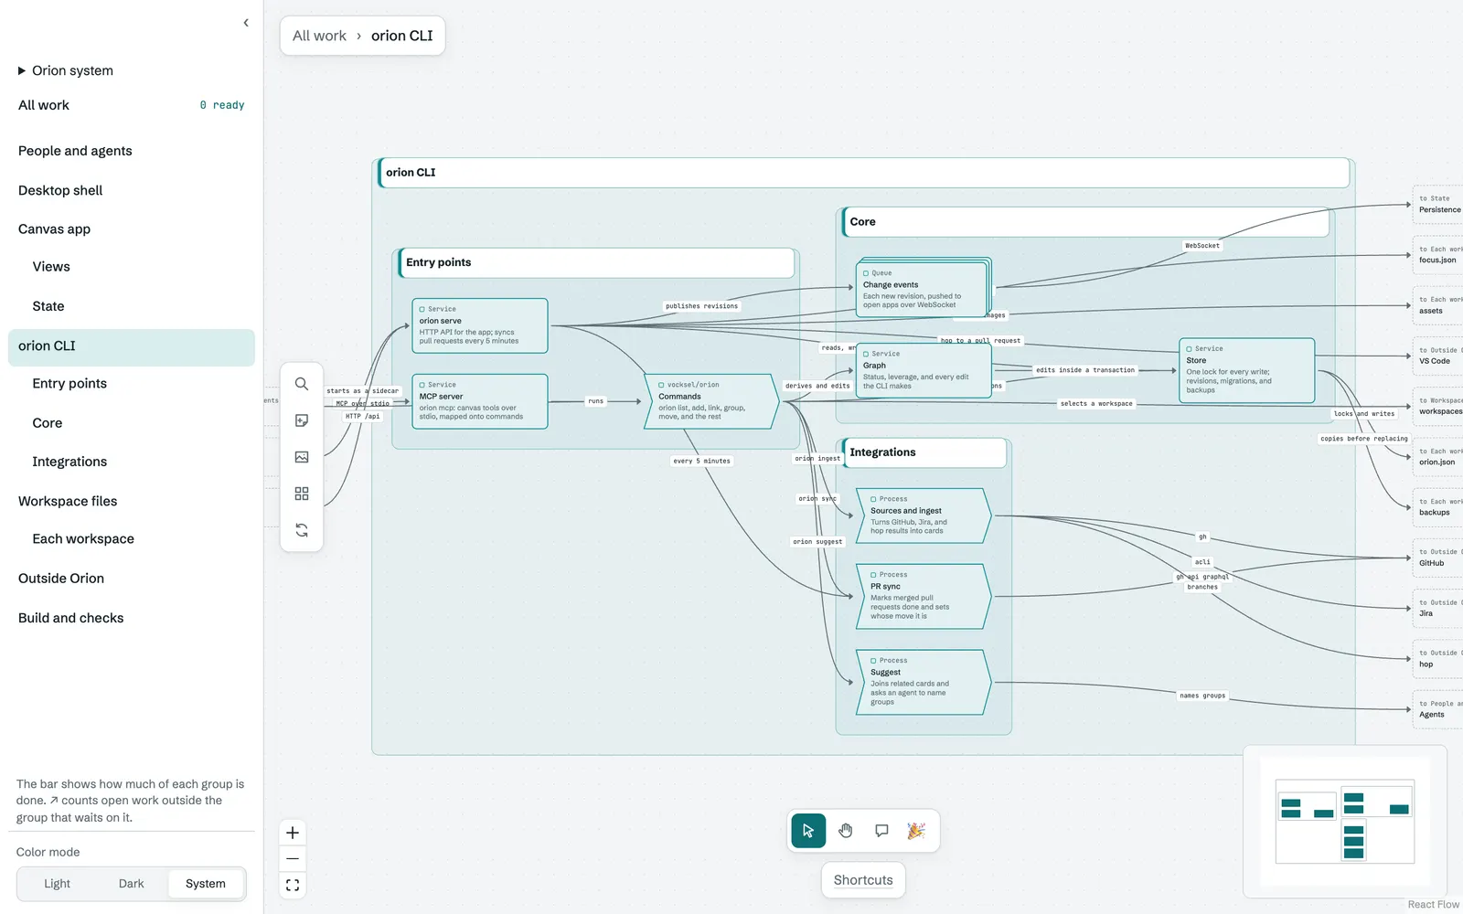Select People and agents in sidebar
1463x914 pixels.
click(x=132, y=151)
